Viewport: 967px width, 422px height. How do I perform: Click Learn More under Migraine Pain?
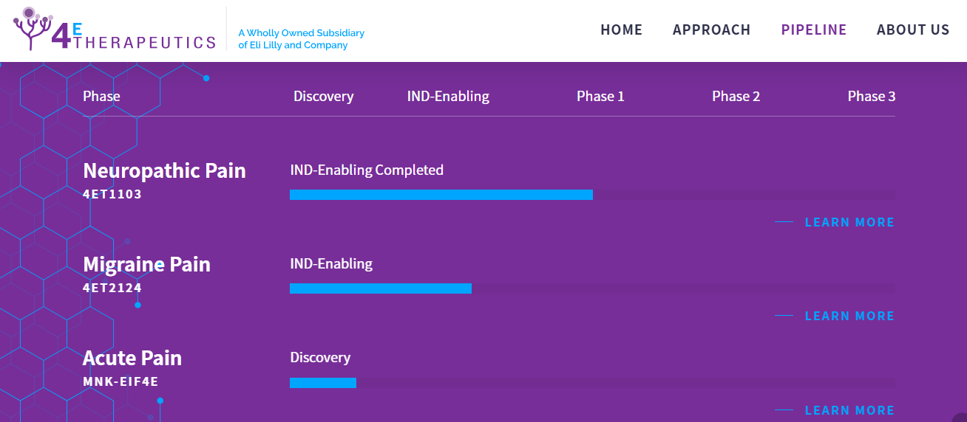click(x=849, y=316)
